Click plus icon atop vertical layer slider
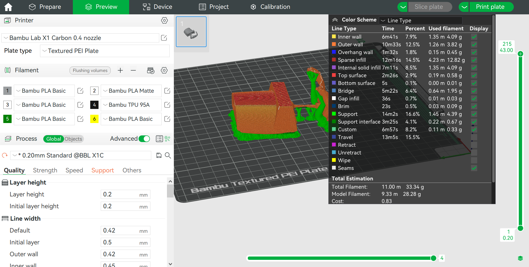 (x=520, y=54)
